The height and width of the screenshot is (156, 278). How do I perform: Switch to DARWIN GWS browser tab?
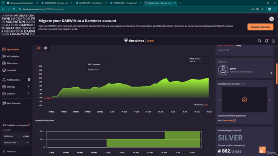(57, 3)
